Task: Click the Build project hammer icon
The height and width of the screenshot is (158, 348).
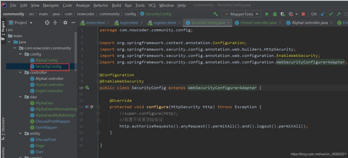Action: pyautogui.click(x=216, y=14)
